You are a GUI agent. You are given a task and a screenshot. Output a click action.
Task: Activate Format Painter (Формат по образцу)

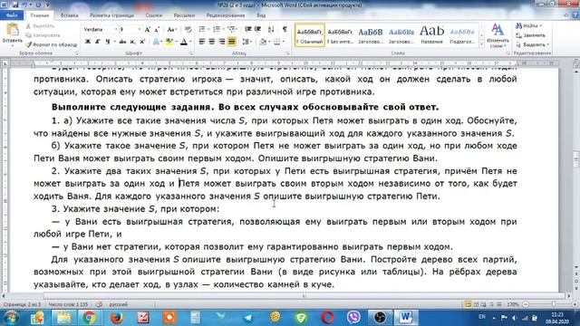point(52,44)
